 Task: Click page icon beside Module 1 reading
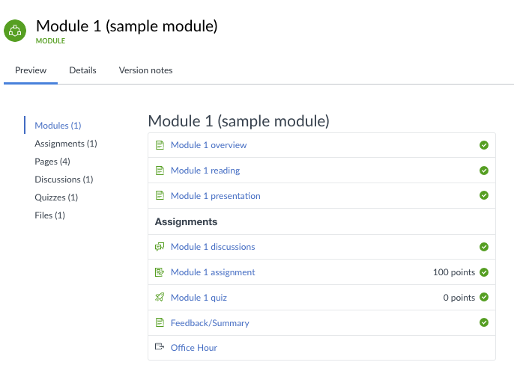pos(159,171)
